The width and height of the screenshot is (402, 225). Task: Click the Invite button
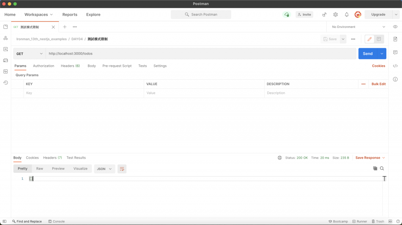[x=304, y=15]
